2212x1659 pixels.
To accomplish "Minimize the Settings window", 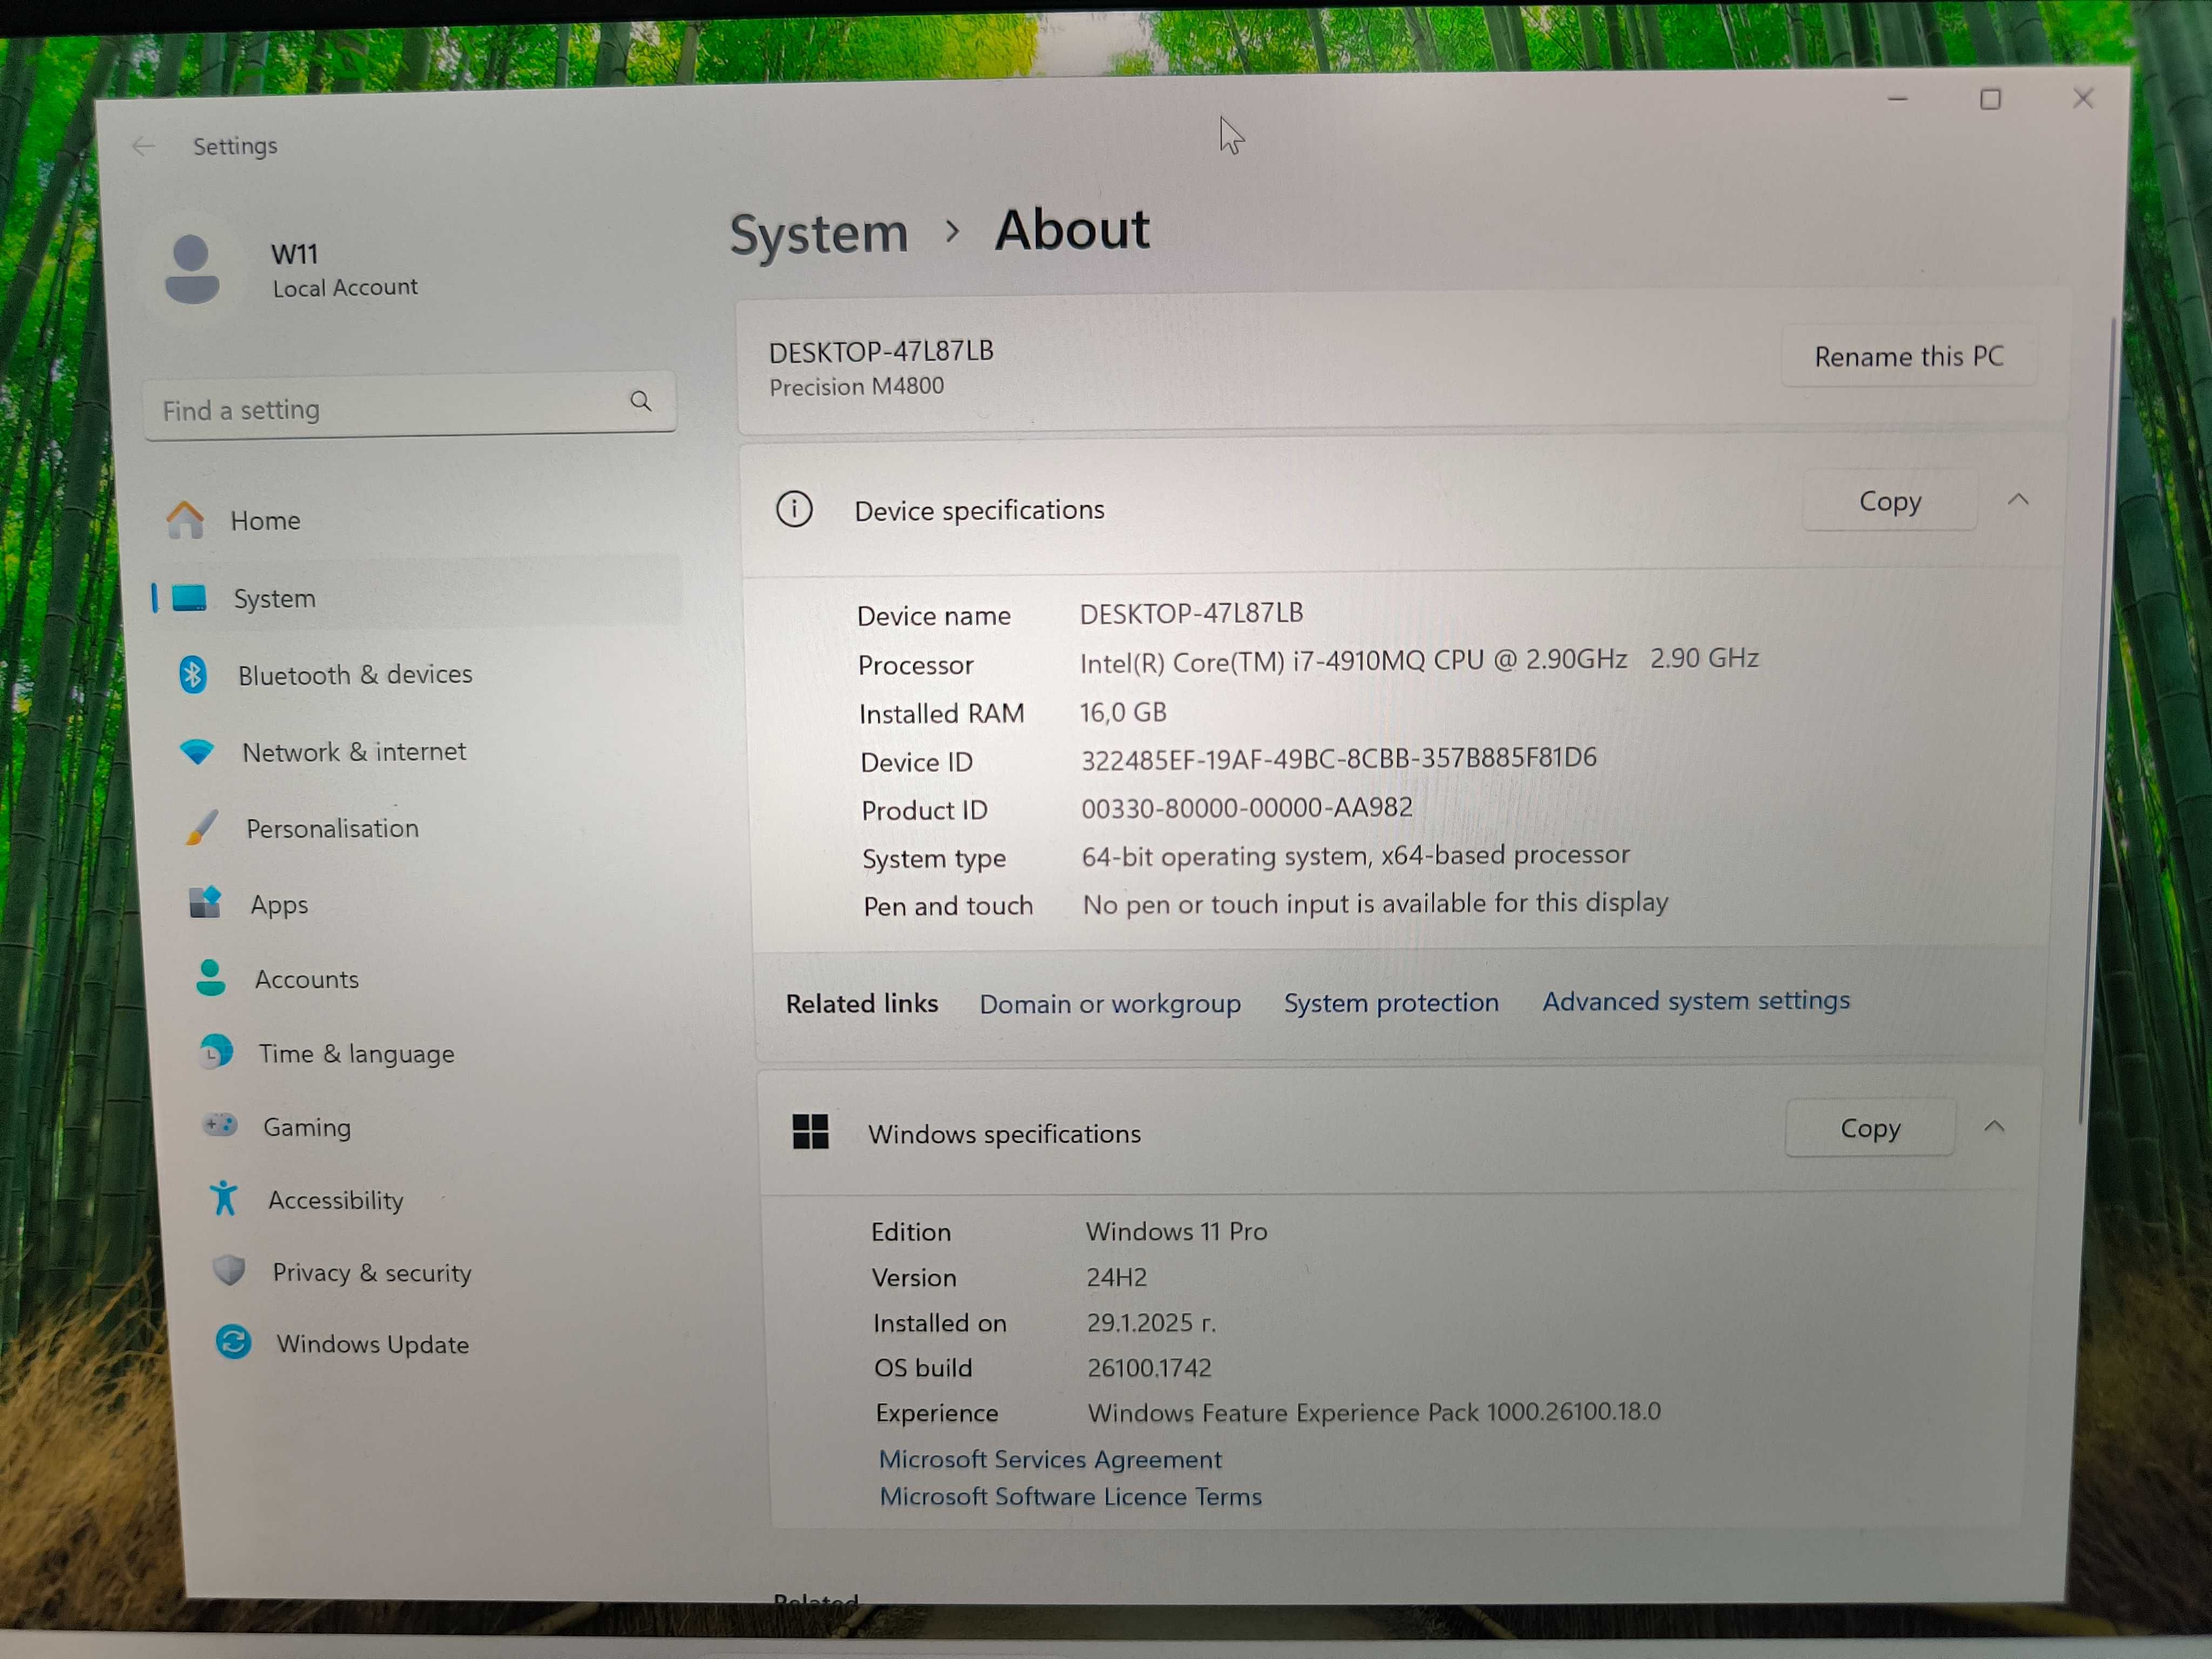I will pyautogui.click(x=1897, y=99).
